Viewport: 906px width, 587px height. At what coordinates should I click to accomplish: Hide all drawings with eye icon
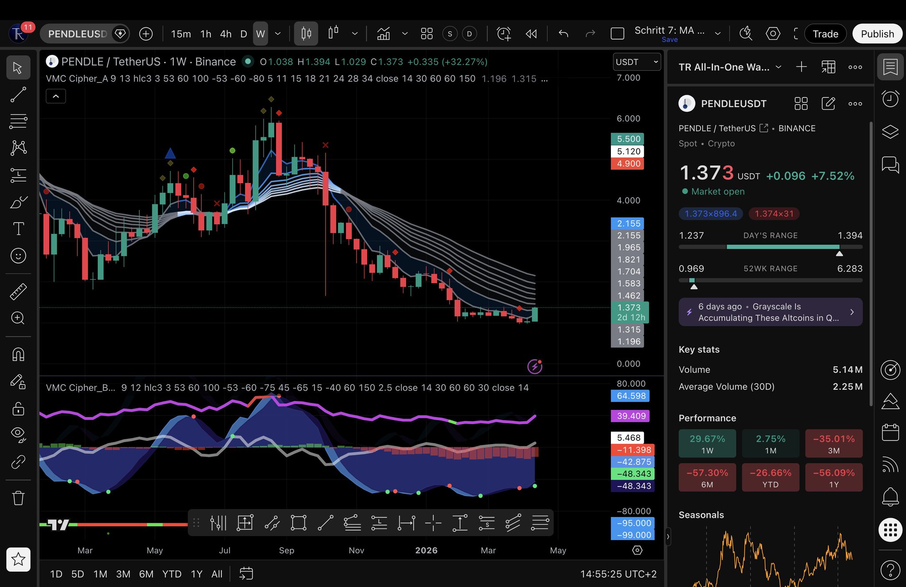coord(18,434)
